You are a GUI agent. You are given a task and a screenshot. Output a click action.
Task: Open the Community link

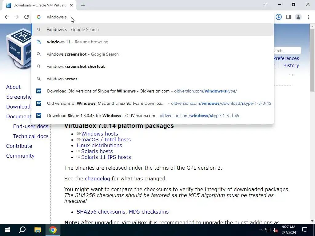20,156
